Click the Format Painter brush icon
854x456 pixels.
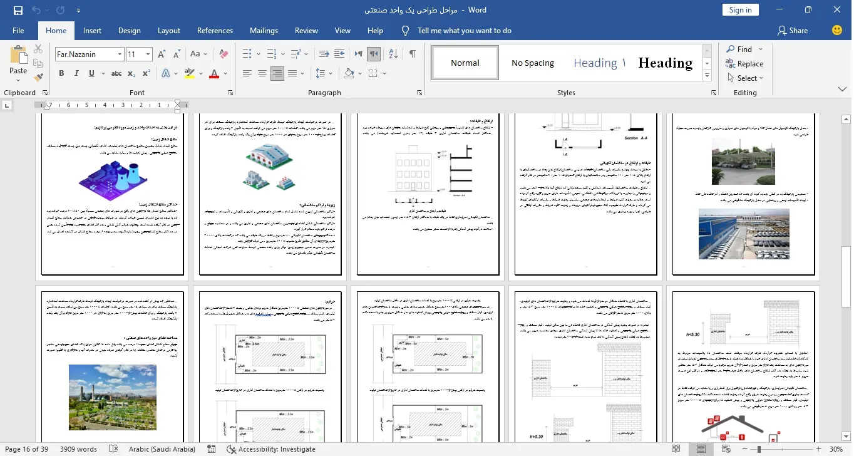(38, 77)
